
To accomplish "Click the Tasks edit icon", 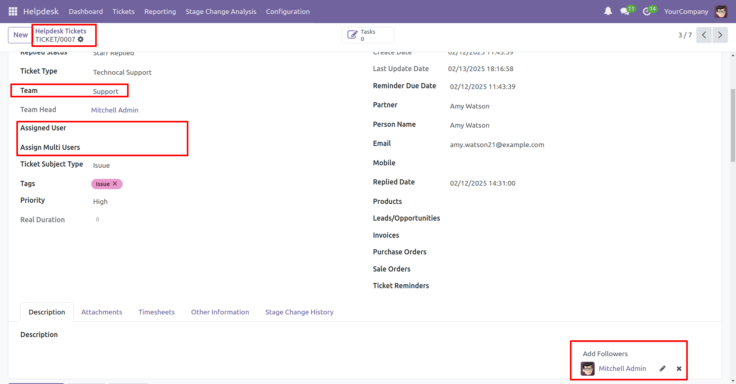I will click(x=352, y=35).
